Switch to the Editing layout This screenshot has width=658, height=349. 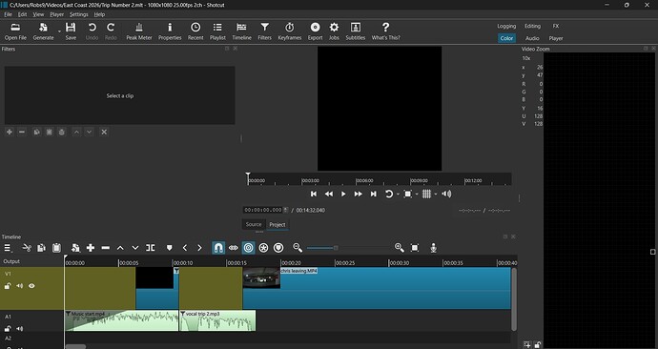(532, 26)
